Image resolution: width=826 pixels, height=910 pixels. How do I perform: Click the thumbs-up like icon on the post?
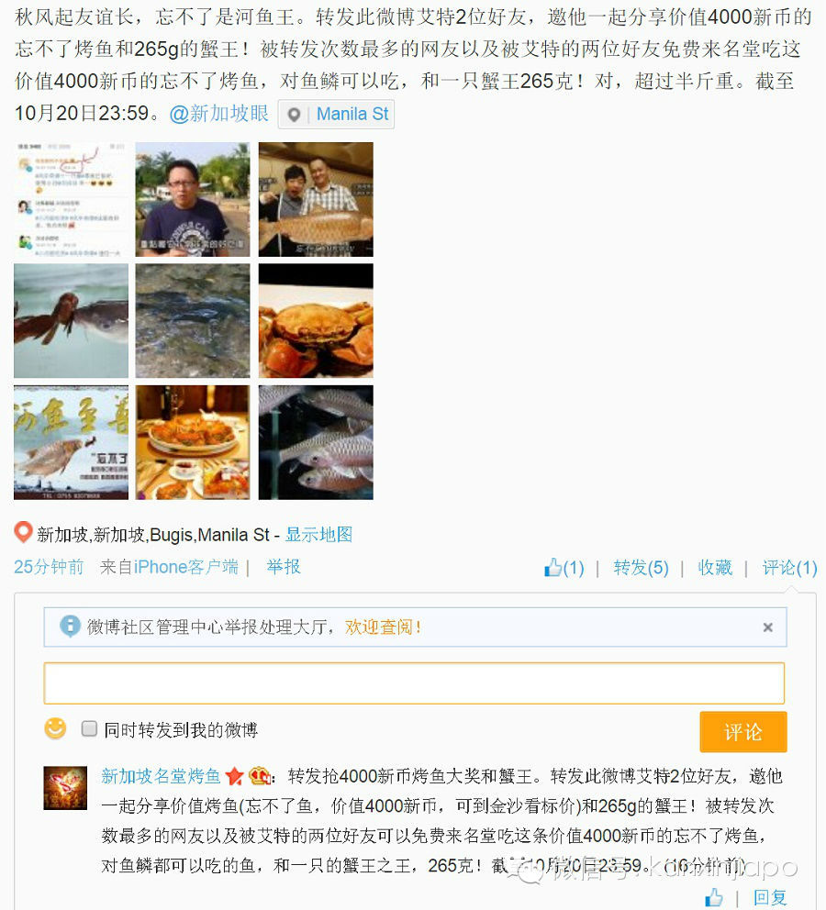pyautogui.click(x=553, y=567)
